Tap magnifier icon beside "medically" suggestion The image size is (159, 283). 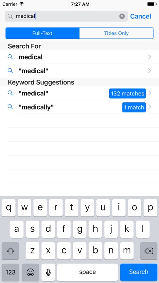pos(10,107)
